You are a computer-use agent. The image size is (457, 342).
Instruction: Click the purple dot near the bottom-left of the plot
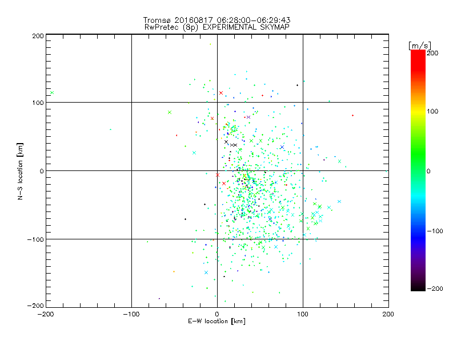tap(159, 298)
